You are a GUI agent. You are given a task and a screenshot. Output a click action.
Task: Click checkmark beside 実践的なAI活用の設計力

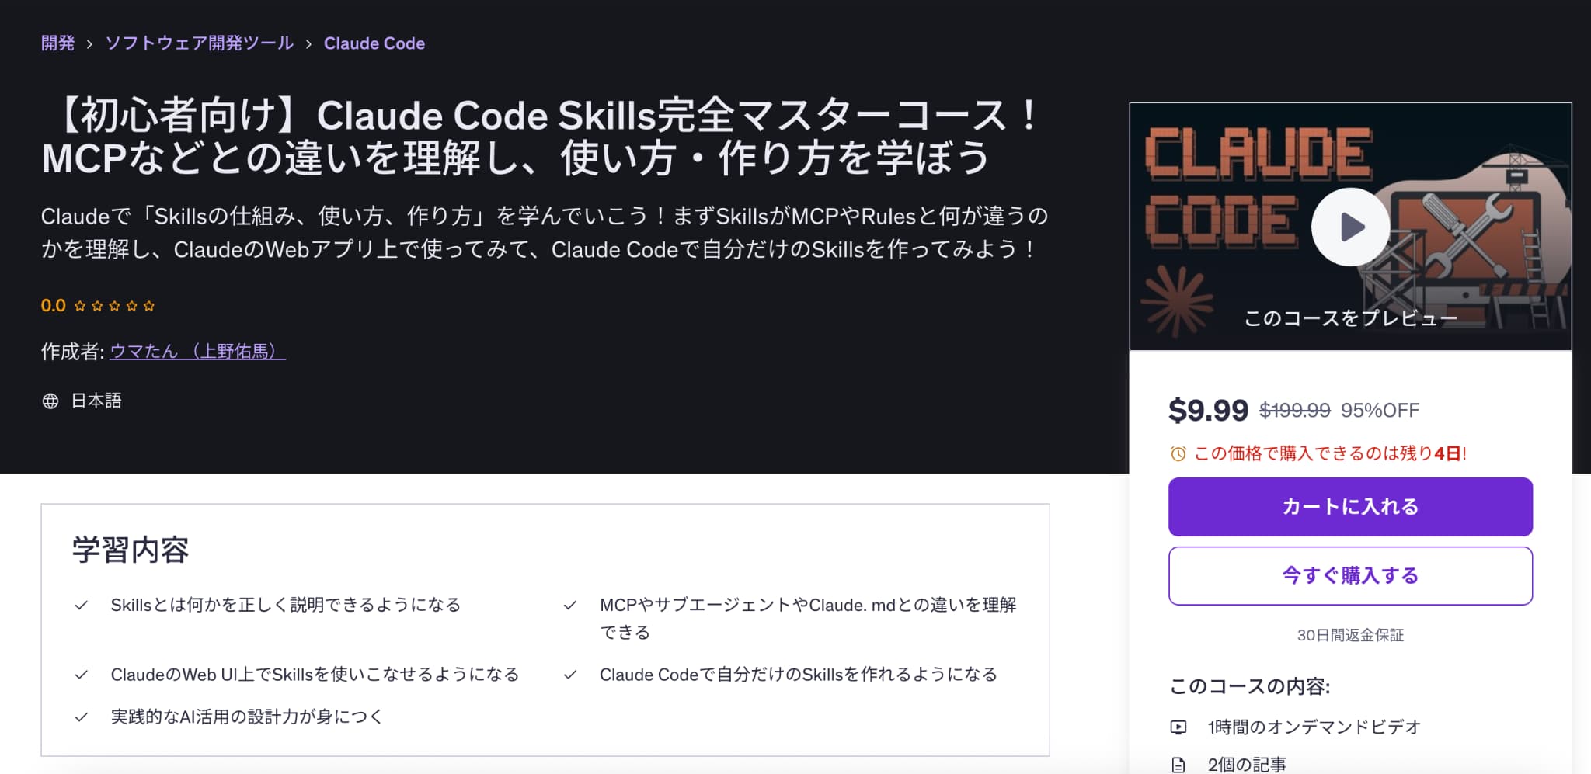coord(81,717)
